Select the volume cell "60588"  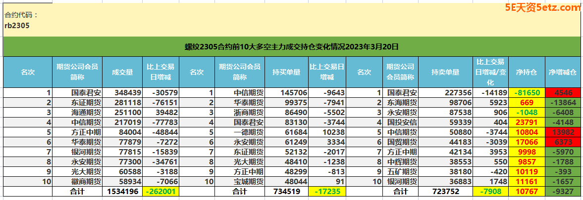tap(122, 171)
